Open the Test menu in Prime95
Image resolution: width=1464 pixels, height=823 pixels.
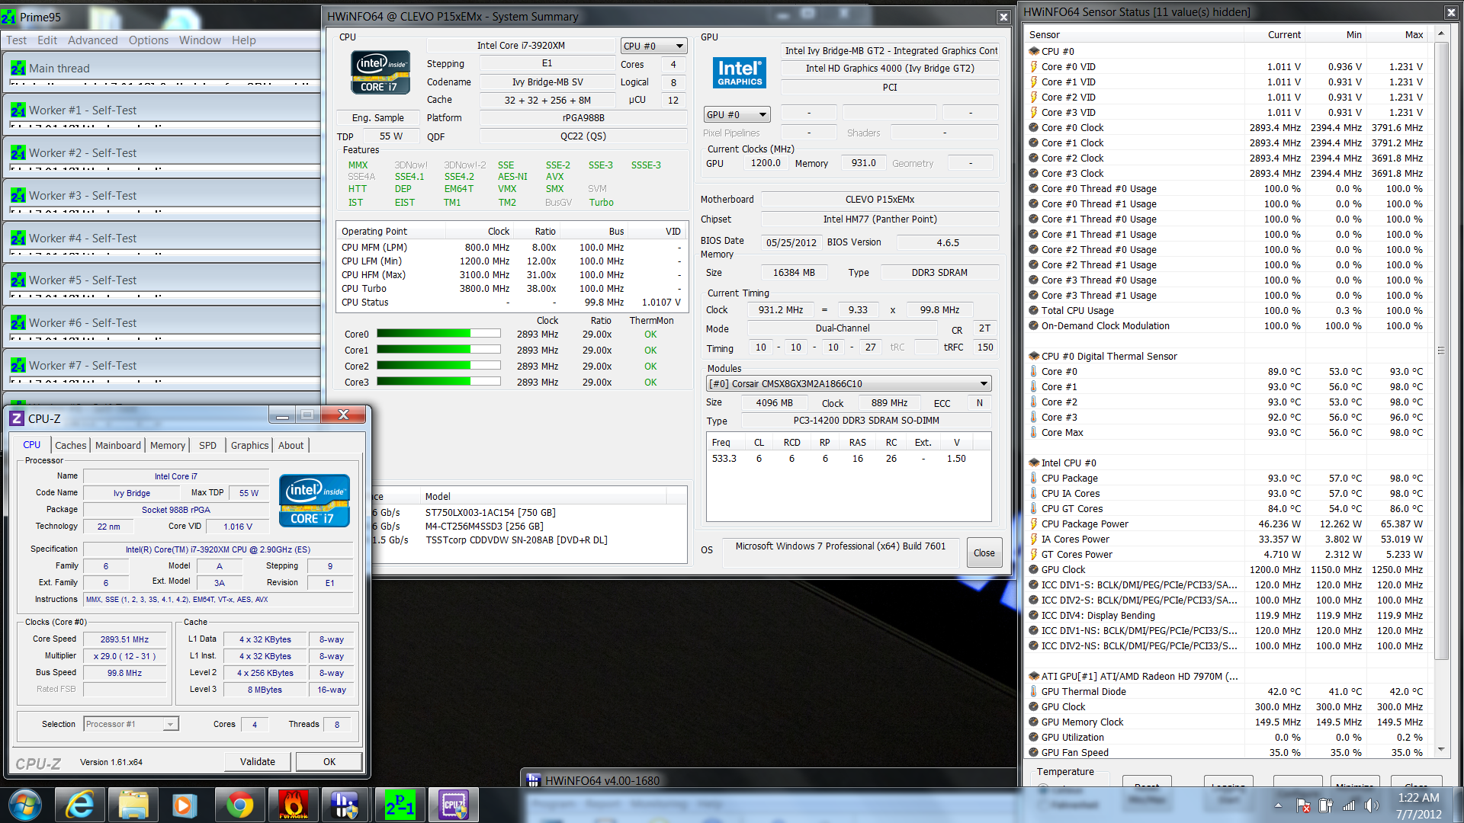[16, 40]
